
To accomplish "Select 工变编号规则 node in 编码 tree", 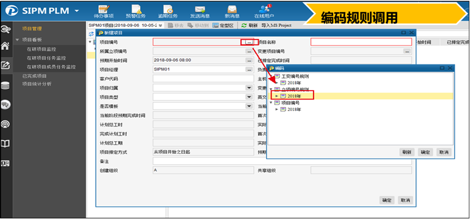I will (x=295, y=77).
